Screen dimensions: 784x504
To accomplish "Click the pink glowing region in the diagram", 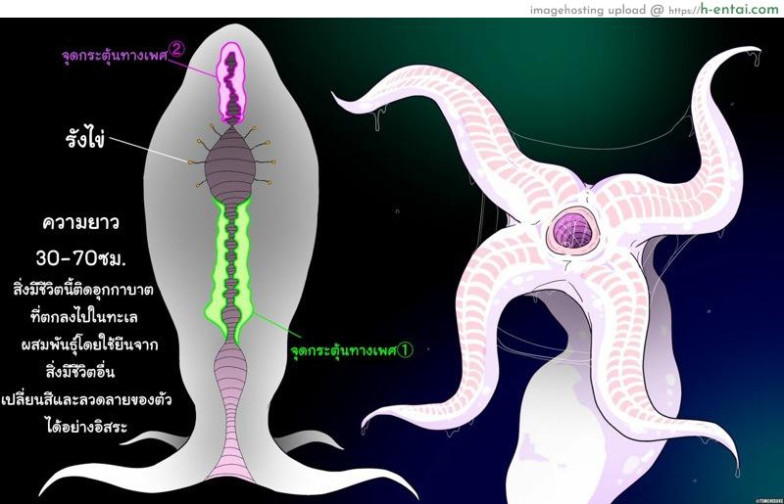I will point(231,78).
